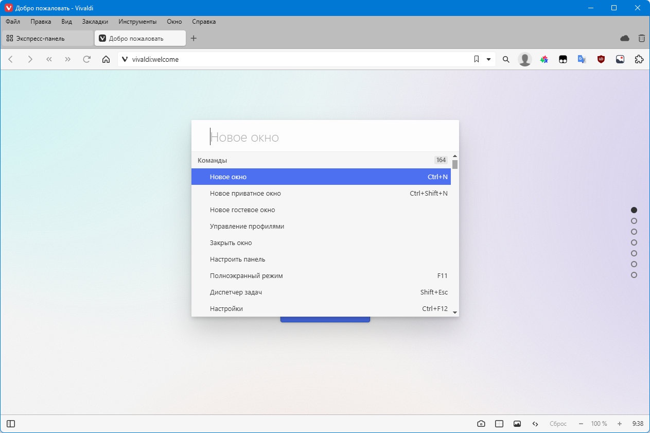Click the command list scroll down arrow

click(x=455, y=312)
